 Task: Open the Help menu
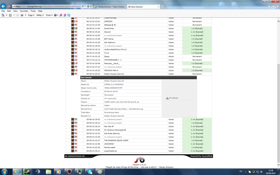40,11
